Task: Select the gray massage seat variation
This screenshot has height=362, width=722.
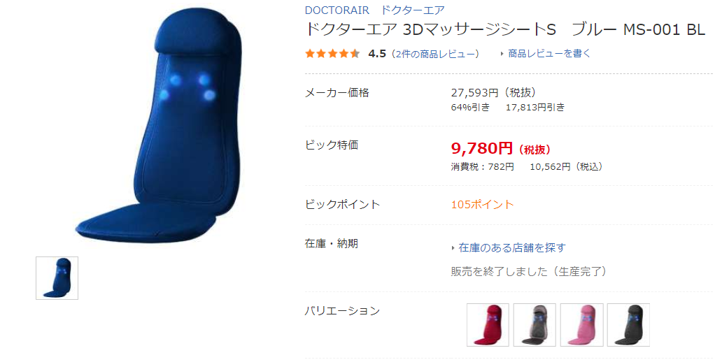Action: 535,325
